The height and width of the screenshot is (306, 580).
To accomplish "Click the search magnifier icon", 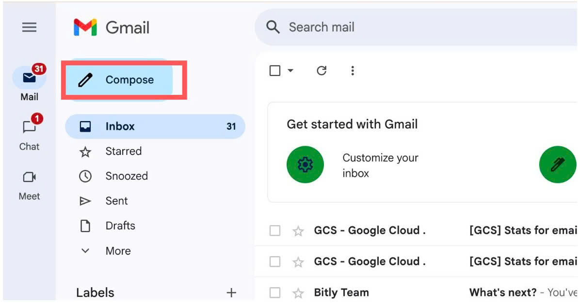I will point(273,27).
